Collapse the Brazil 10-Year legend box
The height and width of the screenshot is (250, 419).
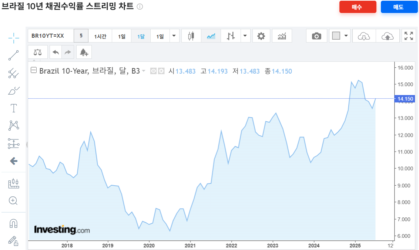33,70
